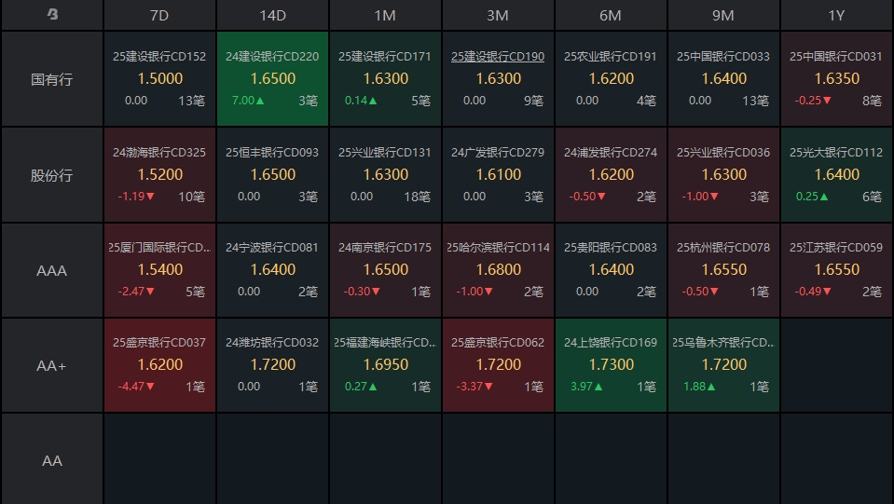Select the 1M tenor column header
Viewport: 894px width, 504px height.
[385, 16]
